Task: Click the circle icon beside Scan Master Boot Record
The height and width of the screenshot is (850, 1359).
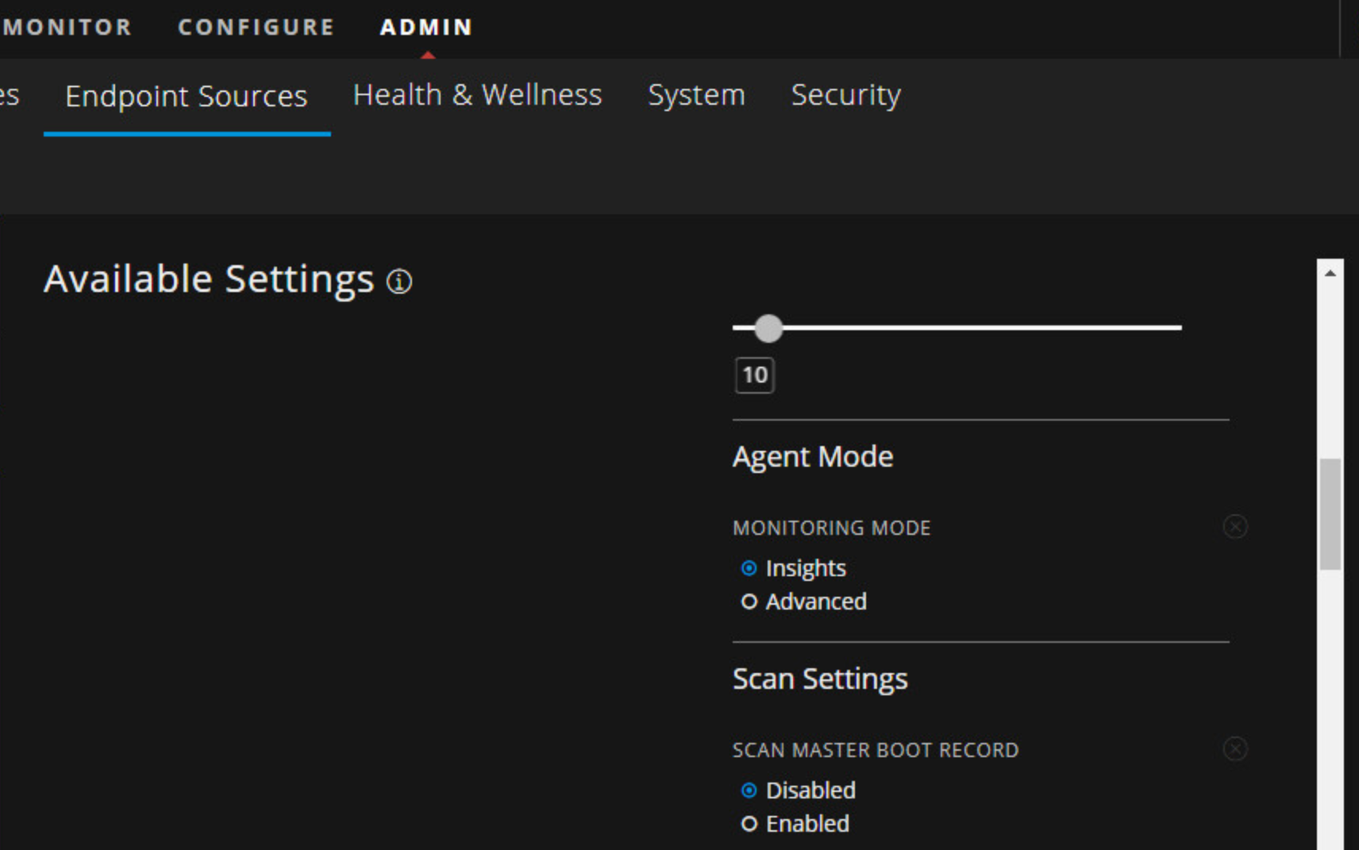Action: (1235, 748)
